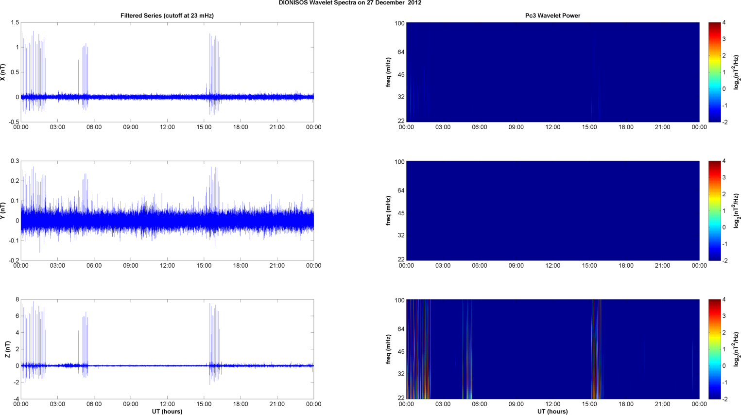Viewport: 741px width, 415px height.
Task: Click the bottom Pc3 wavelet power spectrogram
Action: 552,349
